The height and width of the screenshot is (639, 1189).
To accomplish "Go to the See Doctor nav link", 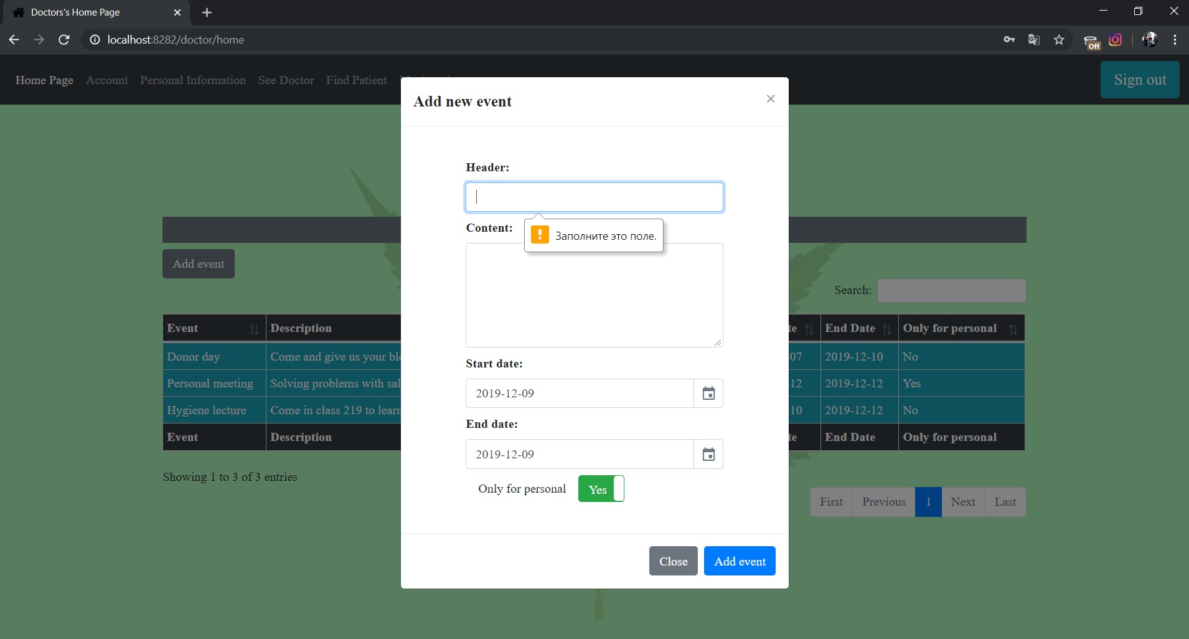I will coord(286,80).
